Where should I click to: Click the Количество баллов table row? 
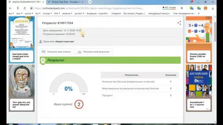tap(140, 82)
